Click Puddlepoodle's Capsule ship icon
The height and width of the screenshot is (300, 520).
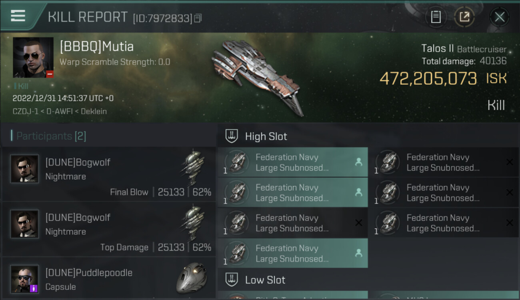tap(192, 278)
